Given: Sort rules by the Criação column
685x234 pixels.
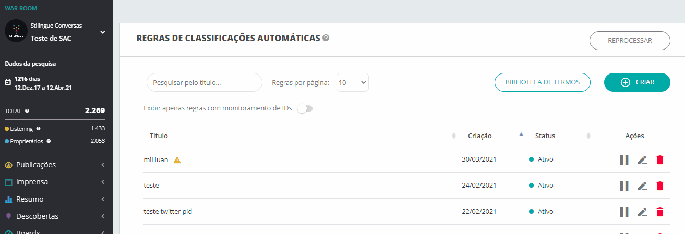Looking at the screenshot, I should pos(480,136).
